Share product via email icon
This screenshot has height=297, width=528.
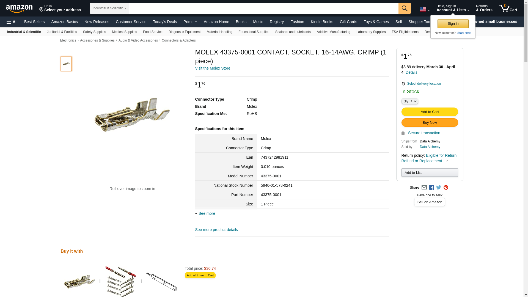(x=424, y=188)
